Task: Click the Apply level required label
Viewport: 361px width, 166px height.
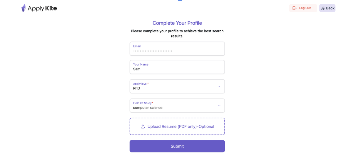Action: pos(141,84)
